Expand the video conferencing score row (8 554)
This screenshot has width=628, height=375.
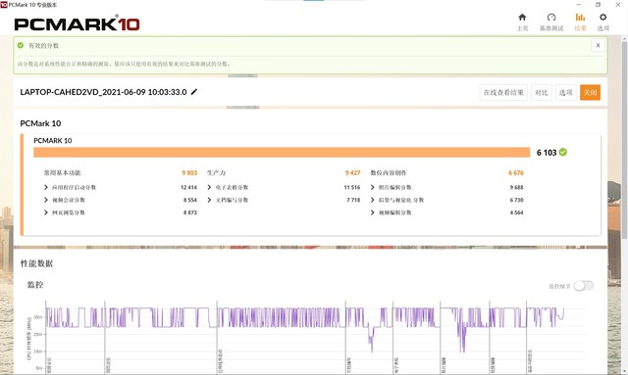pyautogui.click(x=120, y=200)
